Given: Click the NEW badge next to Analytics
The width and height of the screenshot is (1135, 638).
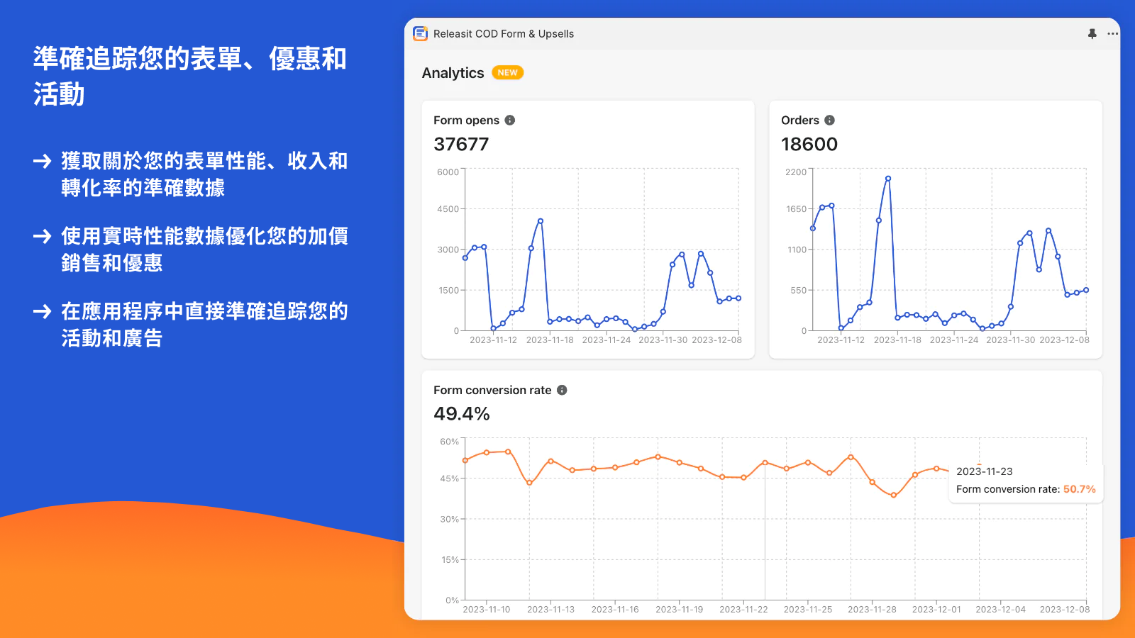Looking at the screenshot, I should (507, 72).
